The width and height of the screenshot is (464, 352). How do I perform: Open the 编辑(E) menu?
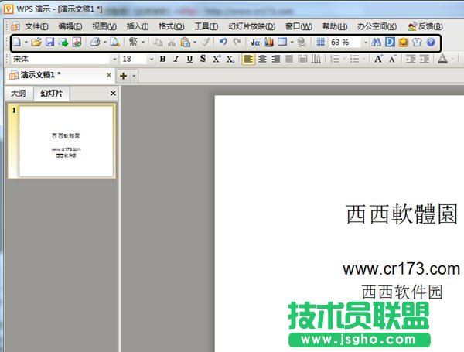click(70, 26)
